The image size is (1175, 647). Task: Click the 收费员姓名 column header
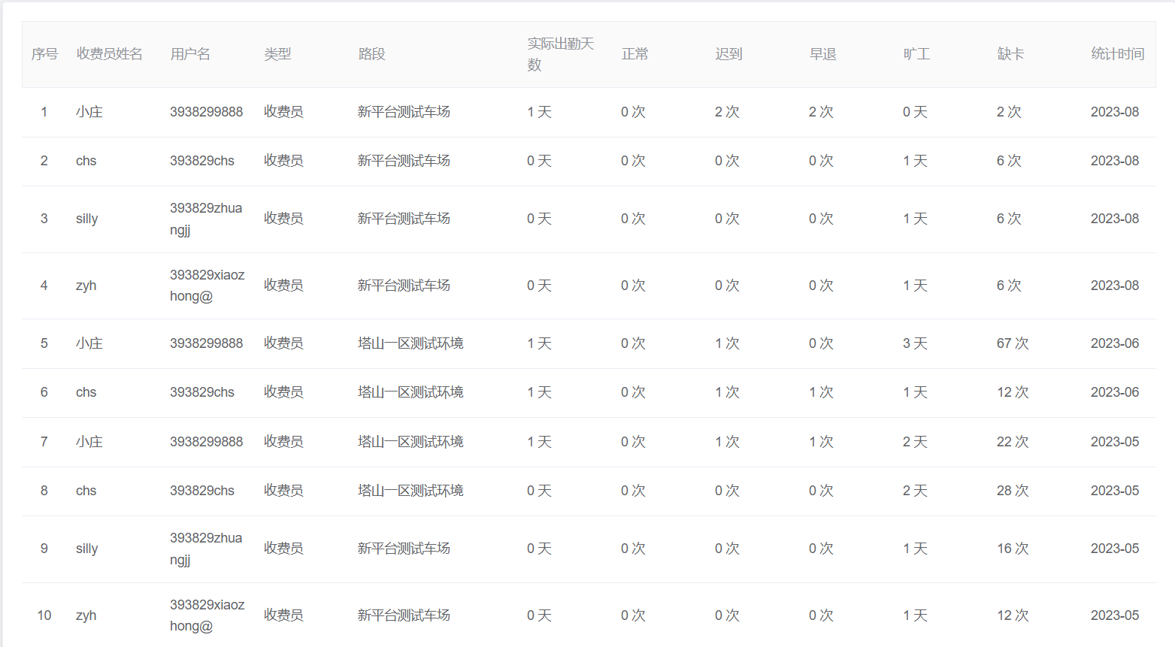(109, 54)
